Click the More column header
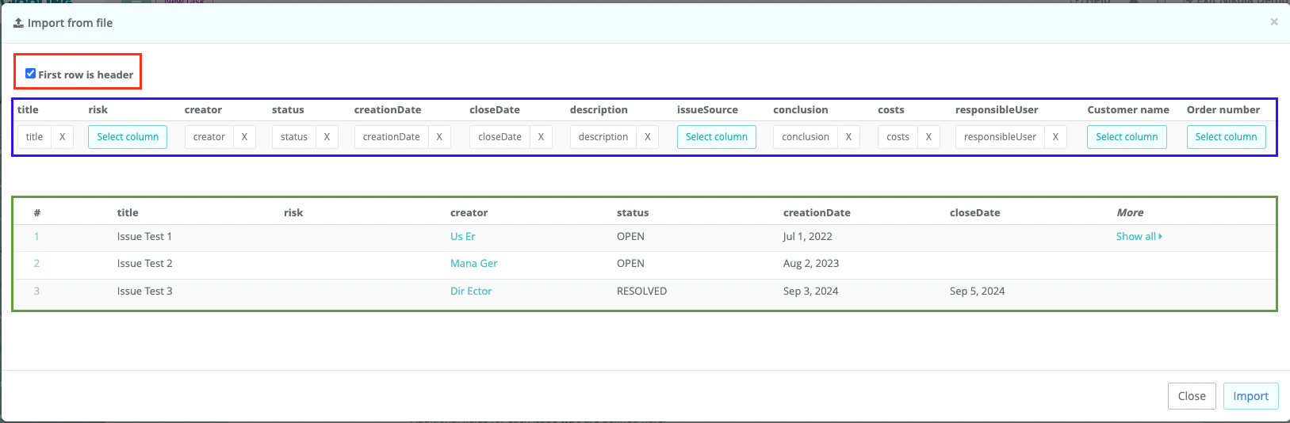 click(1130, 212)
